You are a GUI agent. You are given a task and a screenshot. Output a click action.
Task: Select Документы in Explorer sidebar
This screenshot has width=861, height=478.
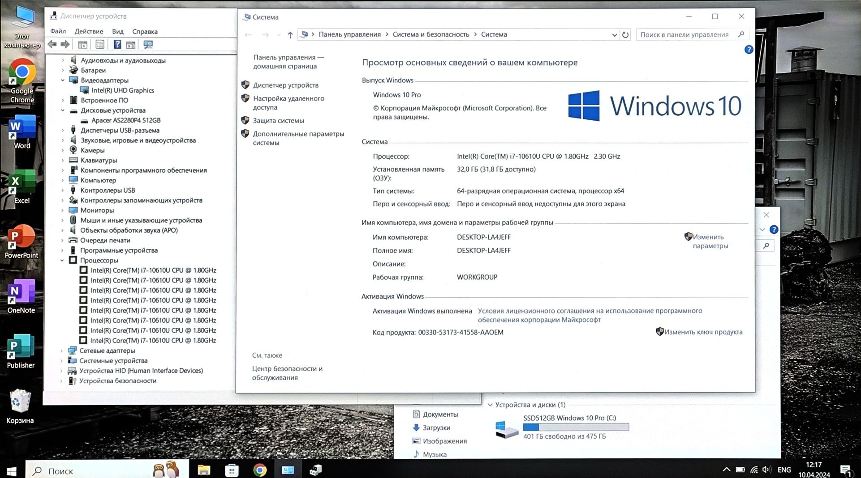(440, 415)
